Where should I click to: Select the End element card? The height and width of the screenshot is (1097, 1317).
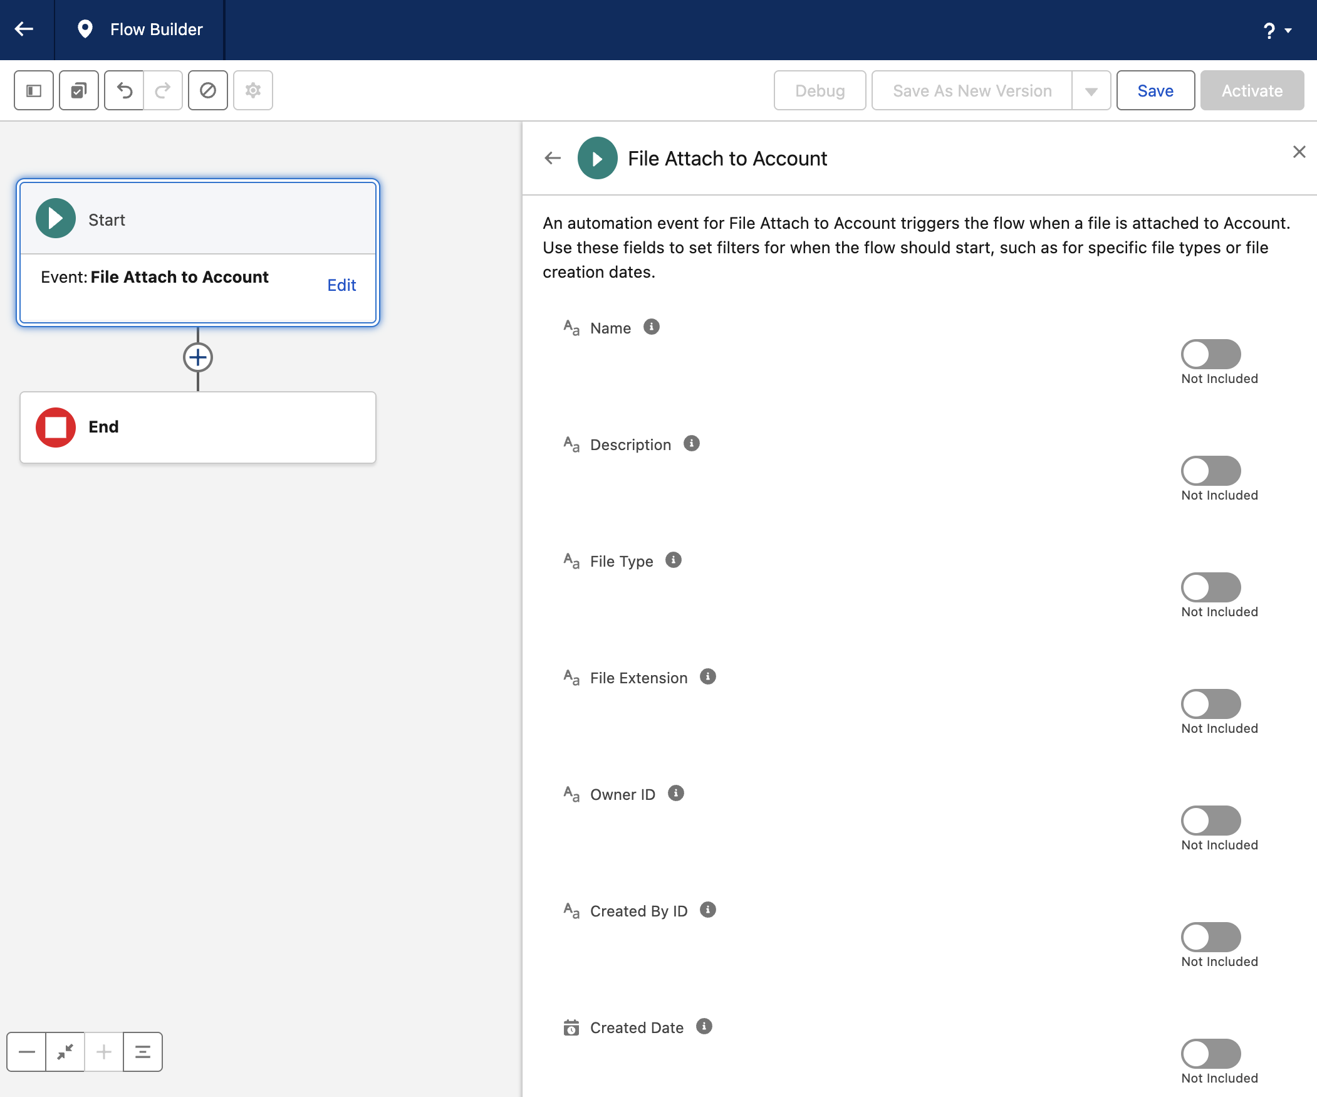(198, 428)
